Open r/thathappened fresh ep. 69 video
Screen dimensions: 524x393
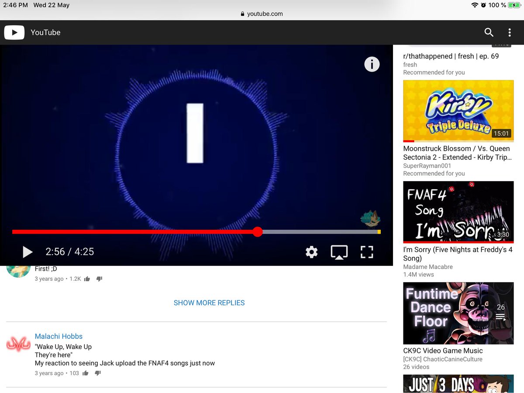coord(451,56)
